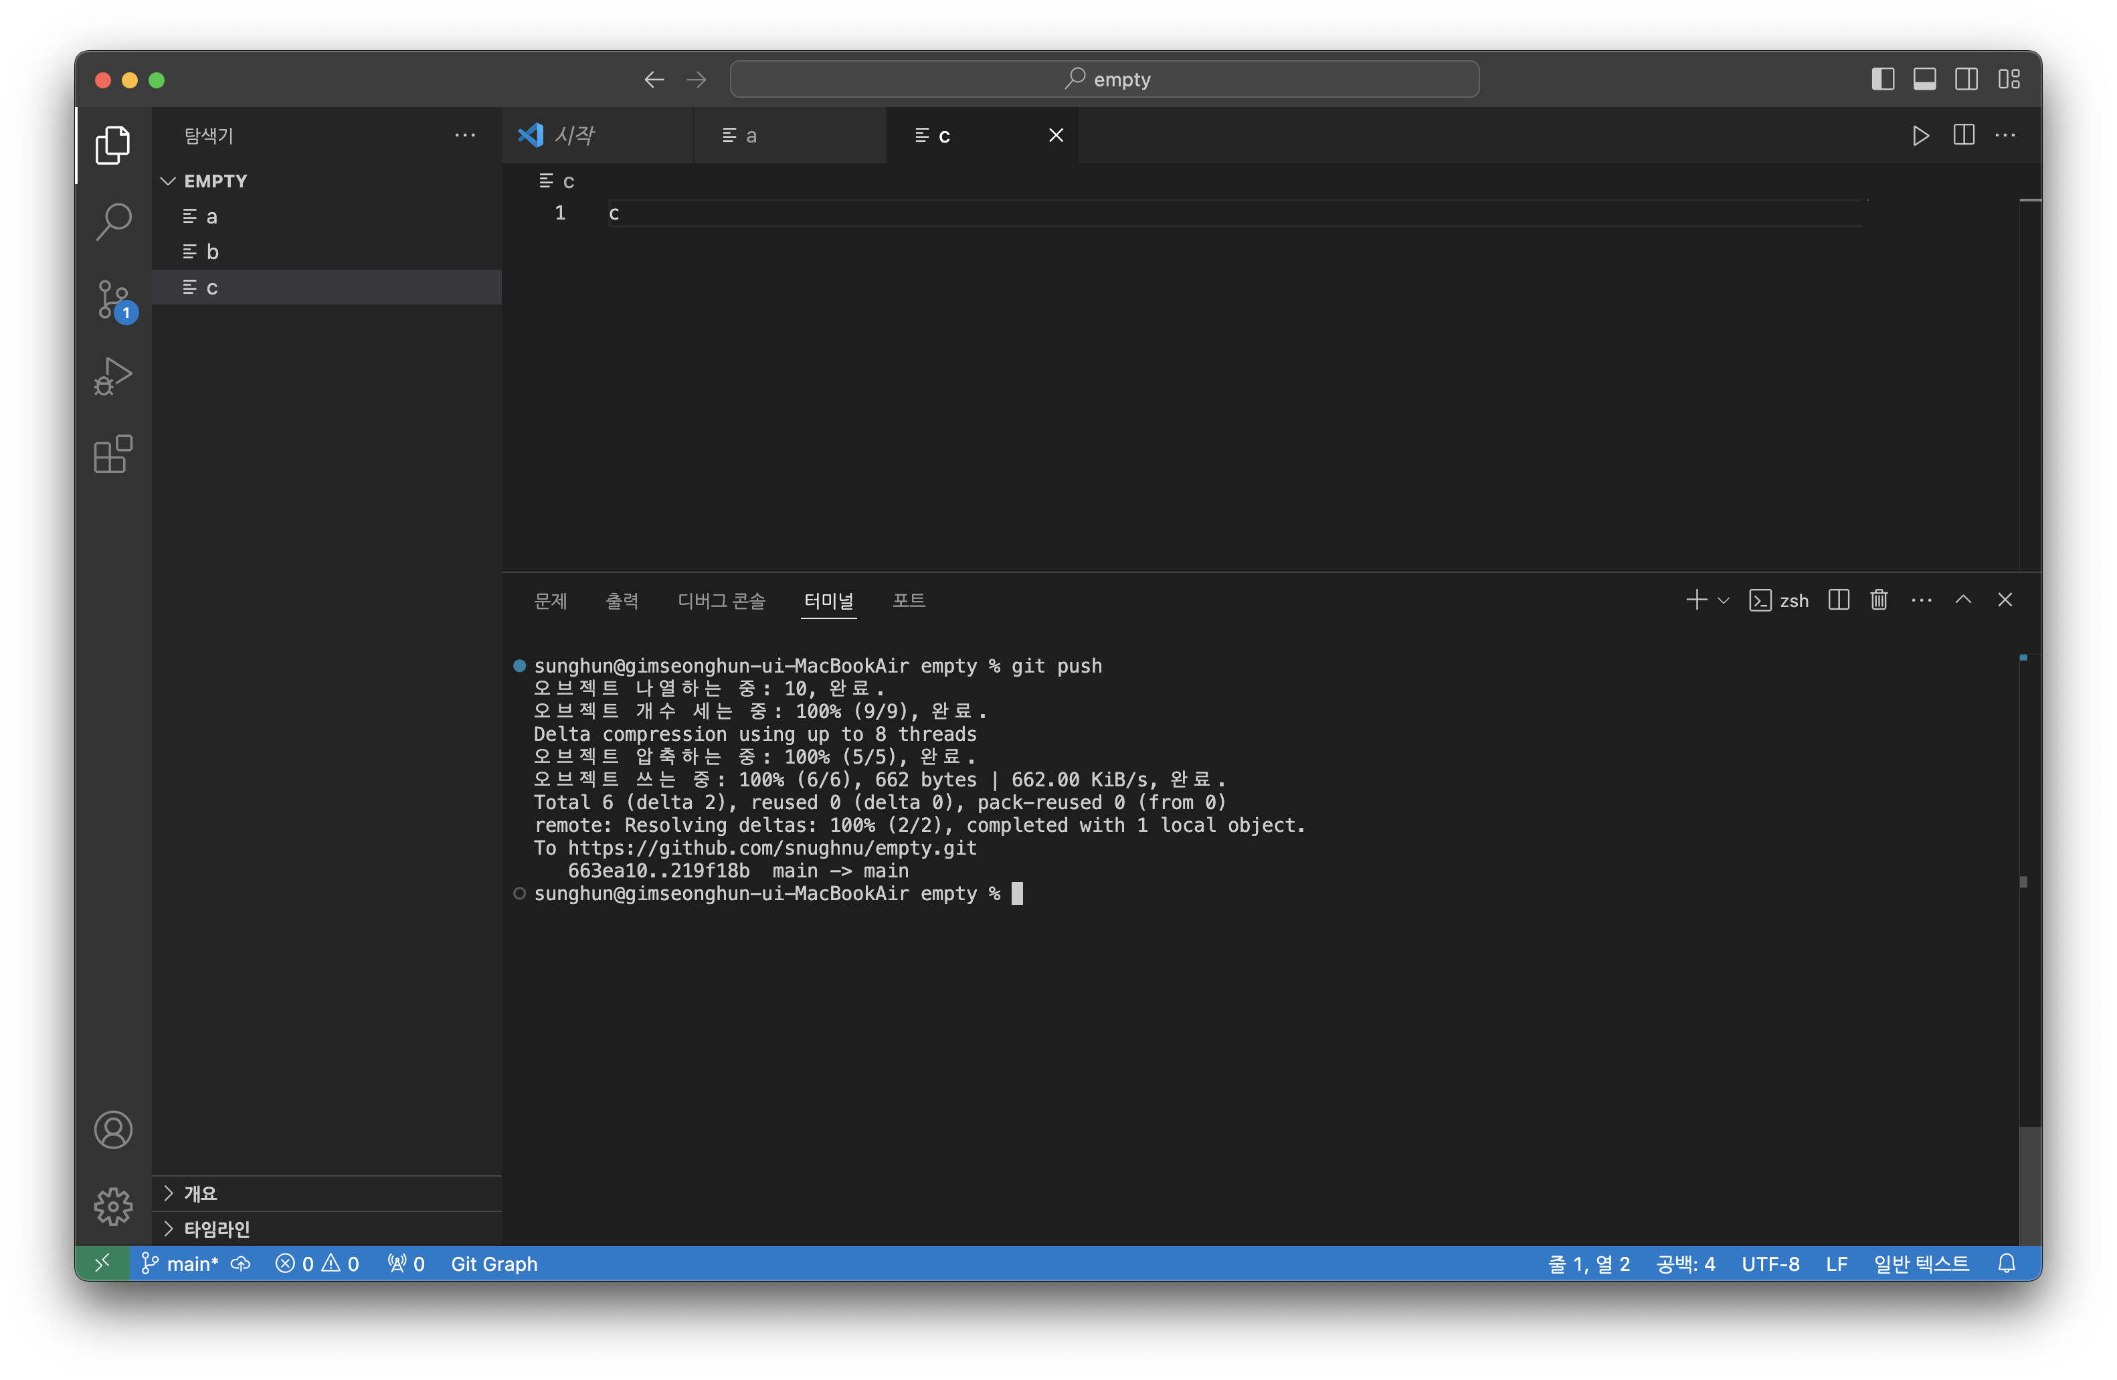
Task: Open the Extensions view
Action: [x=113, y=454]
